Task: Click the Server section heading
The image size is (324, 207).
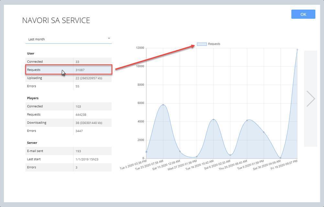Action: coord(32,143)
